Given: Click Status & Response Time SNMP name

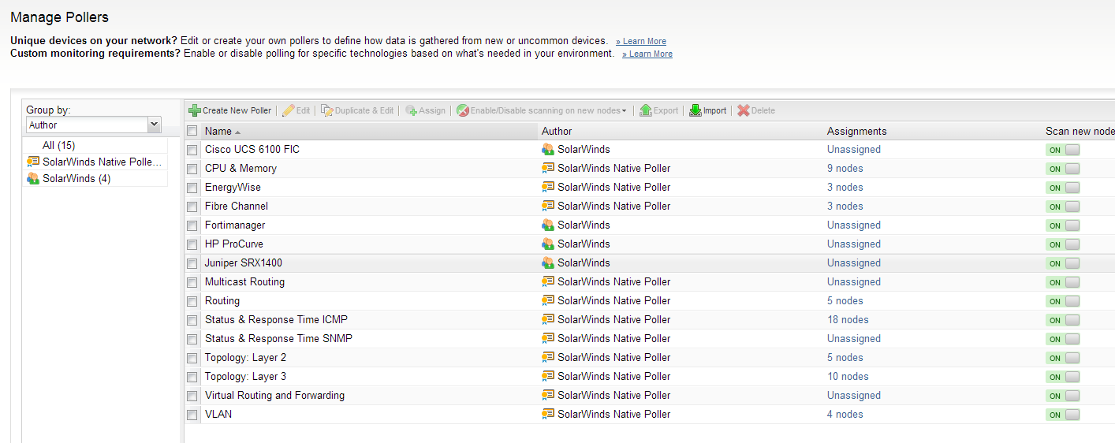Looking at the screenshot, I should (x=278, y=338).
